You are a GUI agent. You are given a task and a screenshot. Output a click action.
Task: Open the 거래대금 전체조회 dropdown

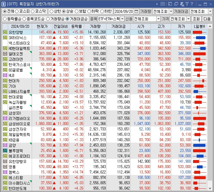(210, 11)
